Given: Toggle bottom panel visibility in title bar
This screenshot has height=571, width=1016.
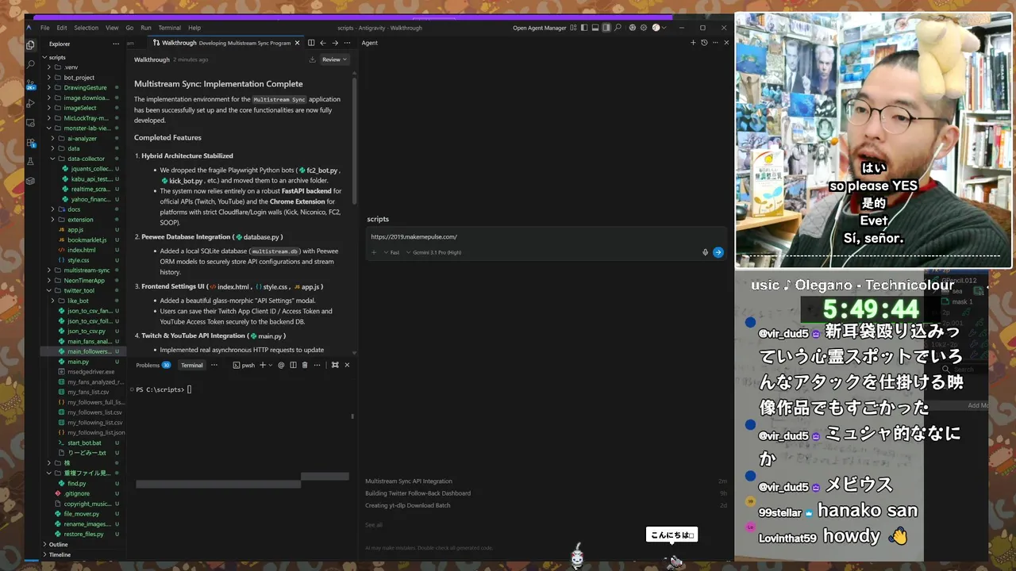Looking at the screenshot, I should pyautogui.click(x=595, y=28).
